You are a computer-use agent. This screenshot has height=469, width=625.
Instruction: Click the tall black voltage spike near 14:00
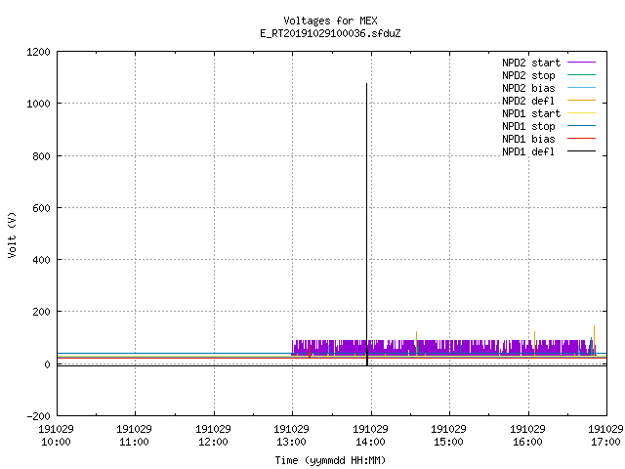[367, 224]
